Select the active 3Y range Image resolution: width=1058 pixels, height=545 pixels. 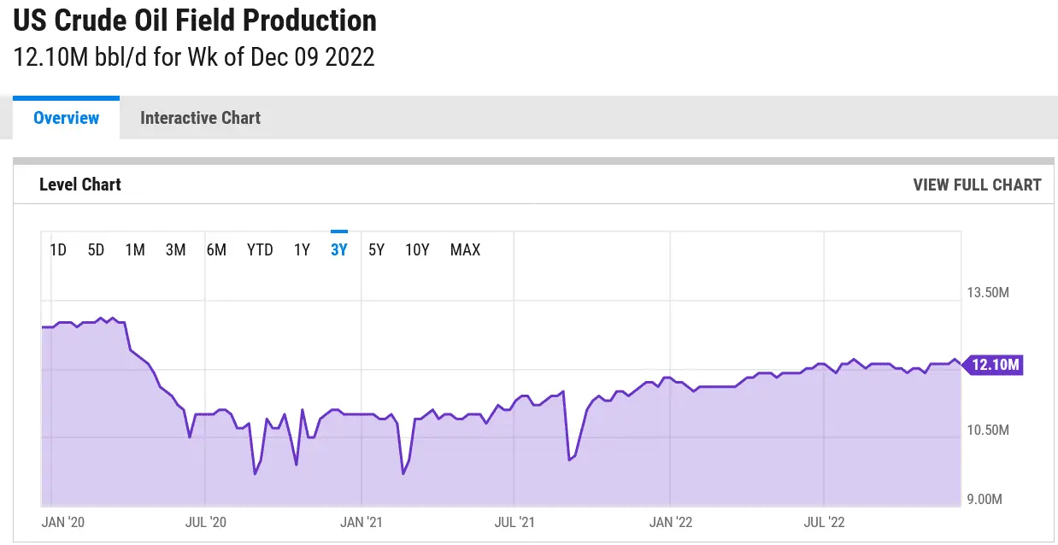pos(339,249)
